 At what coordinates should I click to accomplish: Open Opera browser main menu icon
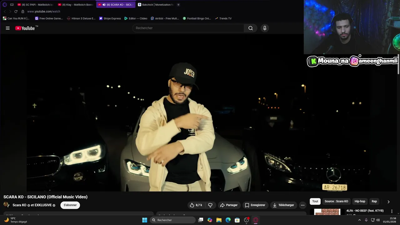click(5, 5)
